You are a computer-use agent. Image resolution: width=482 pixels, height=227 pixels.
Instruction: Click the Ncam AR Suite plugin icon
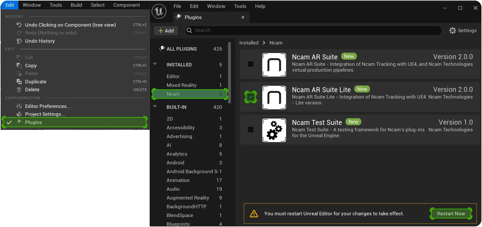coord(274,65)
